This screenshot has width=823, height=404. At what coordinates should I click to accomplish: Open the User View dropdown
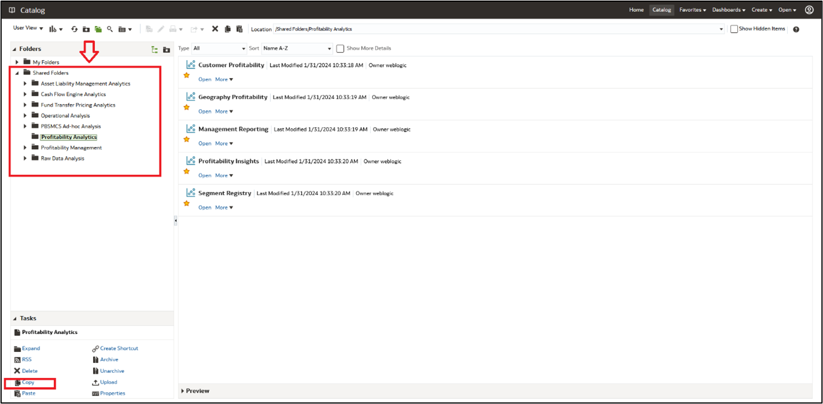pyautogui.click(x=28, y=28)
